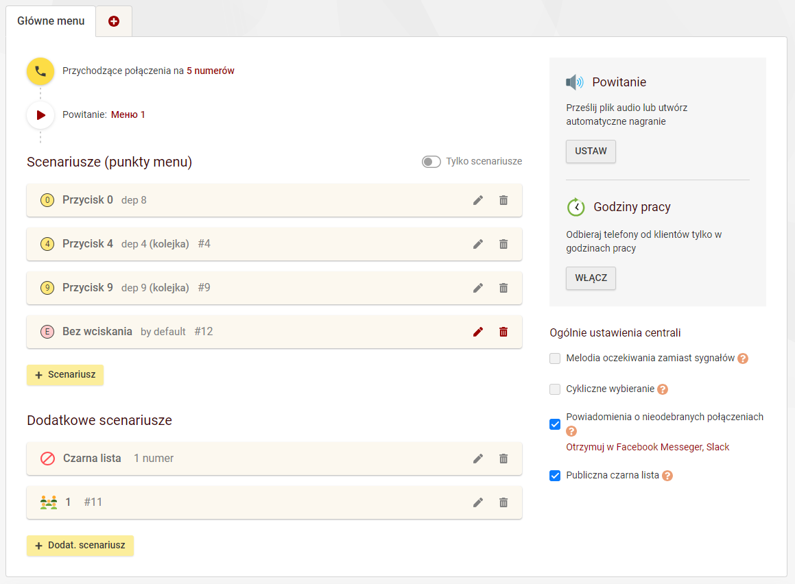Open the Меню 1 greeting link
This screenshot has width=795, height=584.
pos(128,115)
